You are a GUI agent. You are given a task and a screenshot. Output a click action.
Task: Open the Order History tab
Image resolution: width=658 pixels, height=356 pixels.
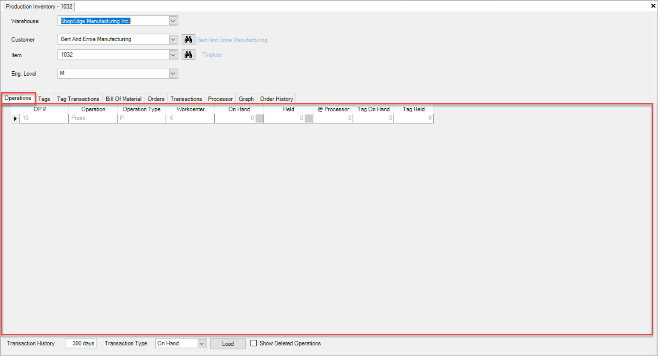tap(277, 99)
